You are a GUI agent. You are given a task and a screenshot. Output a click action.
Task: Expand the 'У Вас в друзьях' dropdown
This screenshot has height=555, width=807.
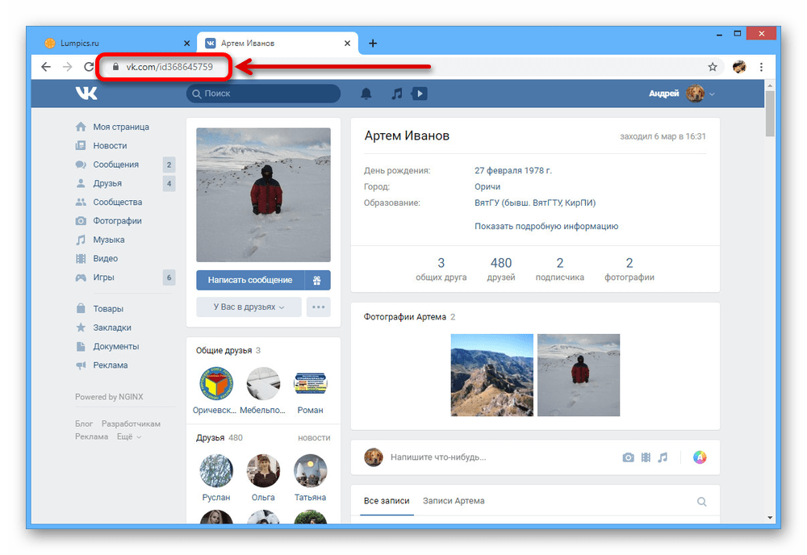tap(249, 307)
